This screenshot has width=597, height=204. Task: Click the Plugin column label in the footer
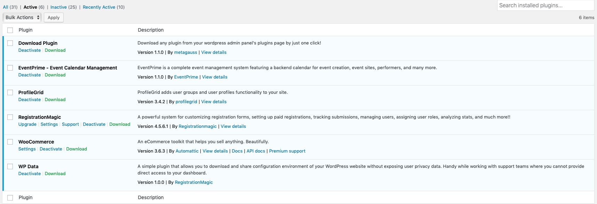(25, 197)
